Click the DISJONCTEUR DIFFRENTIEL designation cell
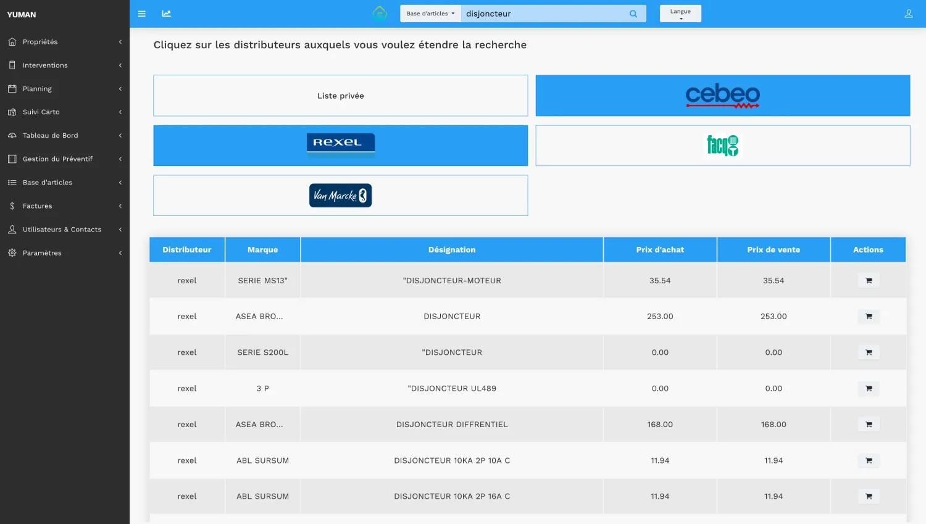This screenshot has height=524, width=926. (452, 425)
